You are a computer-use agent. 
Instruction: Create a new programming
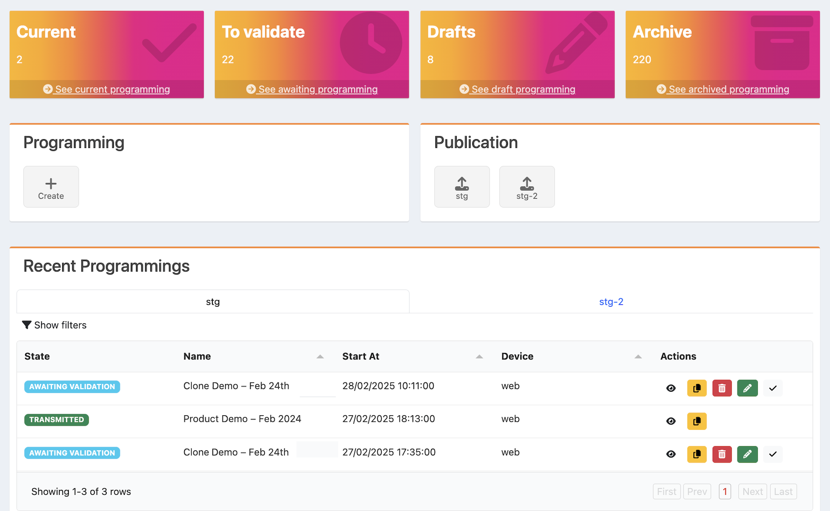point(51,187)
